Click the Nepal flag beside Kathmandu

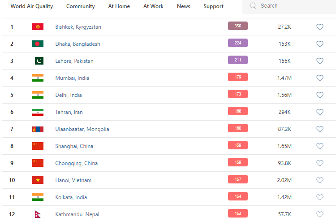[38, 214]
